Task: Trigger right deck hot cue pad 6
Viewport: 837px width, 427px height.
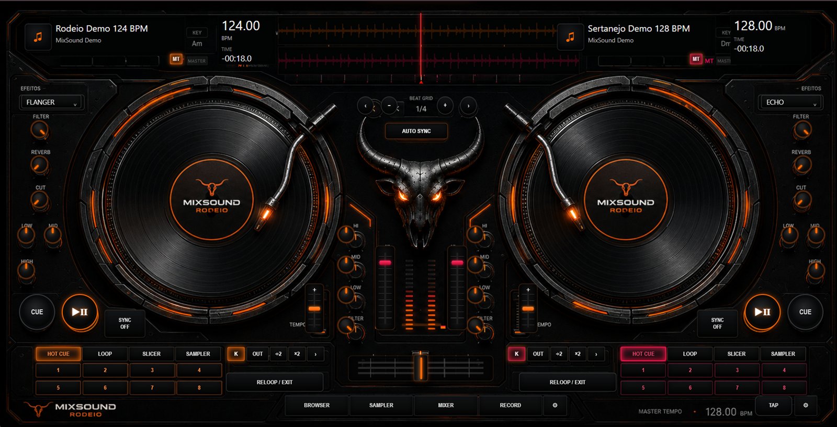Action: point(690,388)
